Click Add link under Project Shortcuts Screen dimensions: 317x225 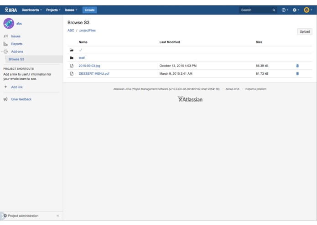[x=17, y=87]
